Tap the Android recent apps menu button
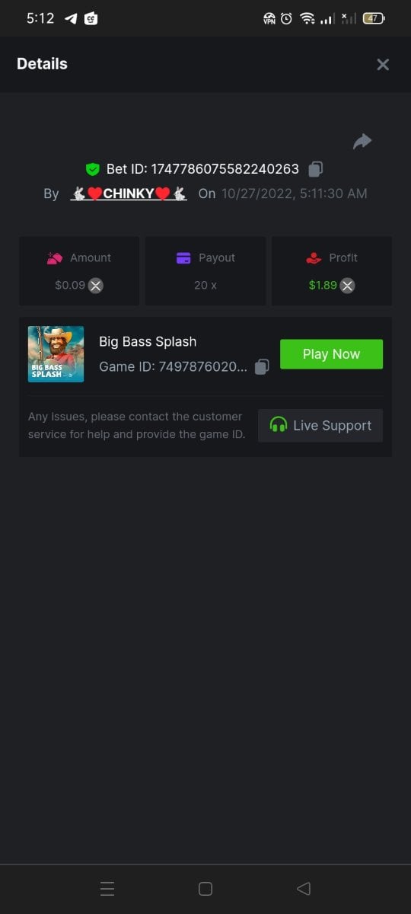Screen dimensions: 411x914 click(x=107, y=888)
